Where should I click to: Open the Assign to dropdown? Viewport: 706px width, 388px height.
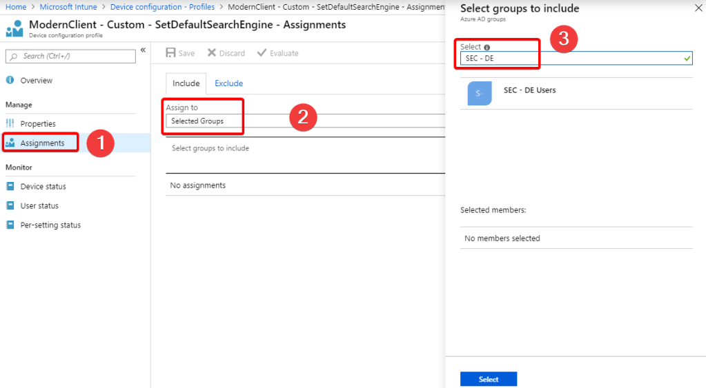point(304,121)
